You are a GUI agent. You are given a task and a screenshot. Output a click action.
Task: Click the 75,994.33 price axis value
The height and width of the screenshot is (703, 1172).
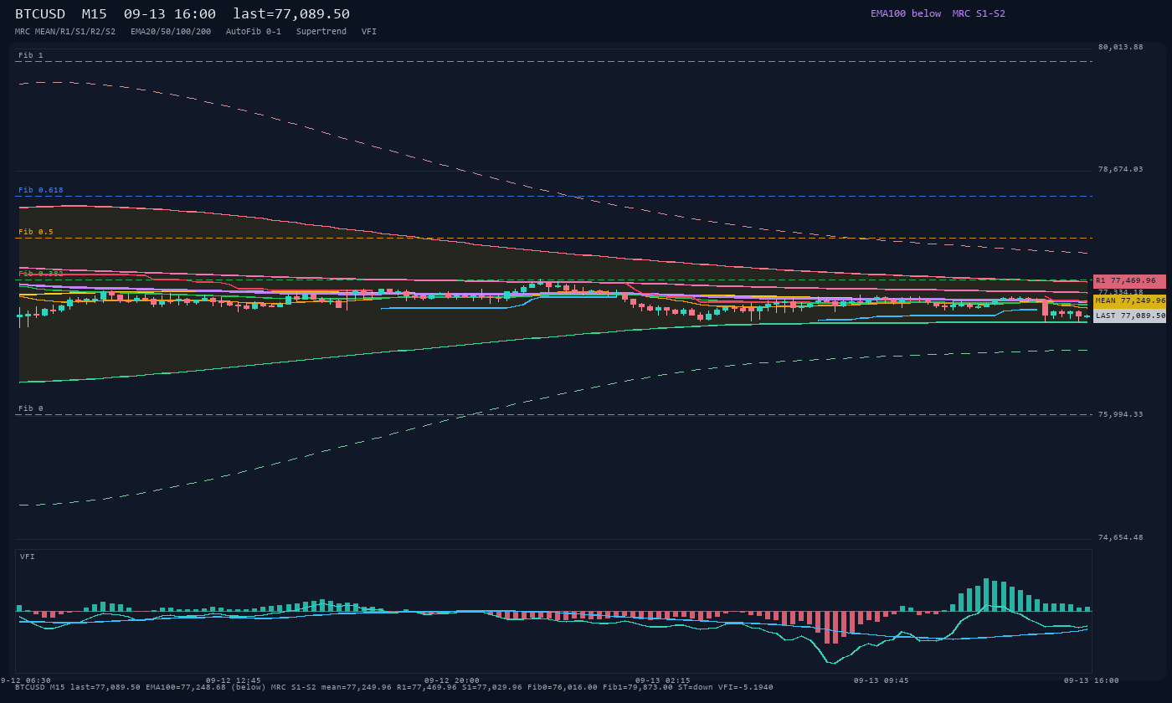(x=1120, y=414)
